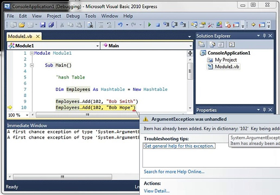Image resolution: width=280 pixels, height=195 pixels.
Task: Click the Stop Debugging square icon
Action: pos(158,25)
